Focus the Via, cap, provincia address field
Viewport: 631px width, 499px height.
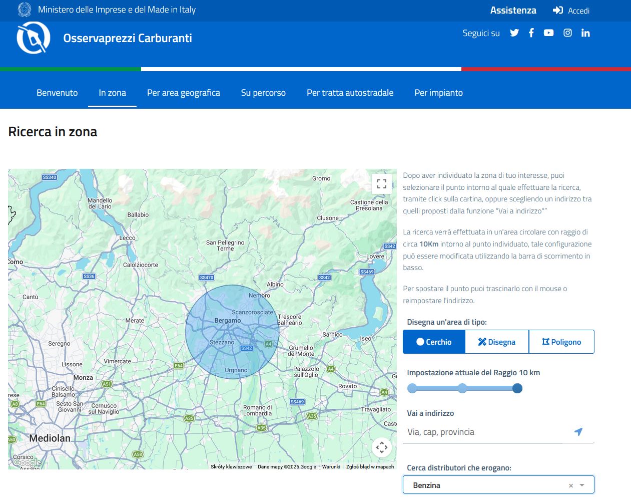(x=483, y=432)
